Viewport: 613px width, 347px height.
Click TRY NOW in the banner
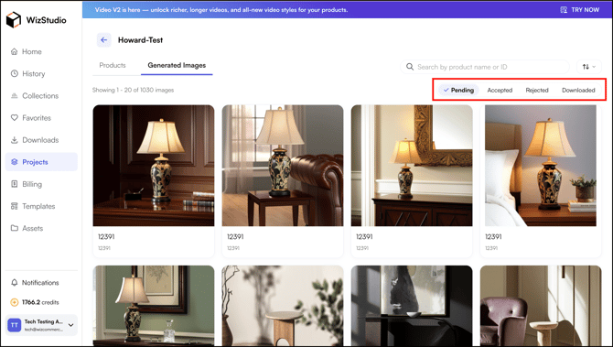point(585,10)
